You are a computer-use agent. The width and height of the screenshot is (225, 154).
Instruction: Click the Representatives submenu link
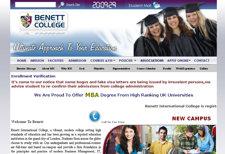point(122,68)
